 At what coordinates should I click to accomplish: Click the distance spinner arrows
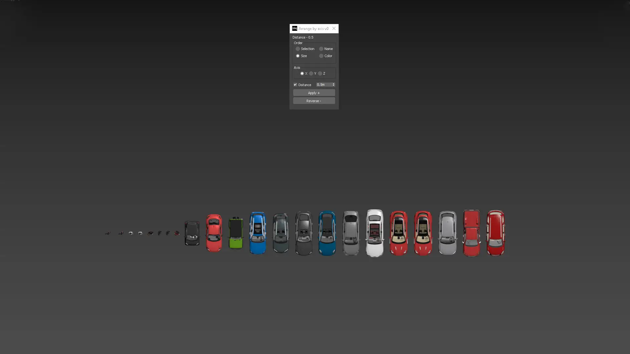pyautogui.click(x=333, y=85)
